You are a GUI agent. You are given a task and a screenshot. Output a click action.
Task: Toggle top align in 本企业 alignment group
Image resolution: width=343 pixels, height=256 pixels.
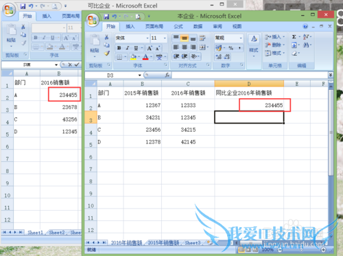point(176,38)
